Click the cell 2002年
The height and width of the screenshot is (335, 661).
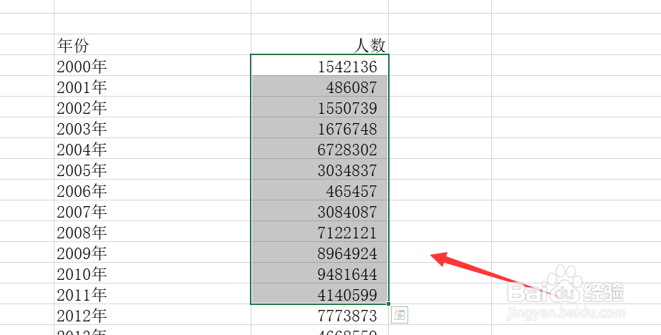153,107
